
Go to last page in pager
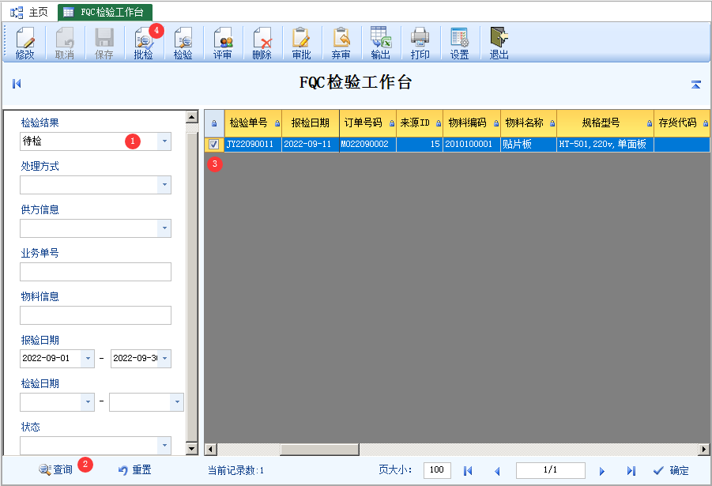pos(631,471)
